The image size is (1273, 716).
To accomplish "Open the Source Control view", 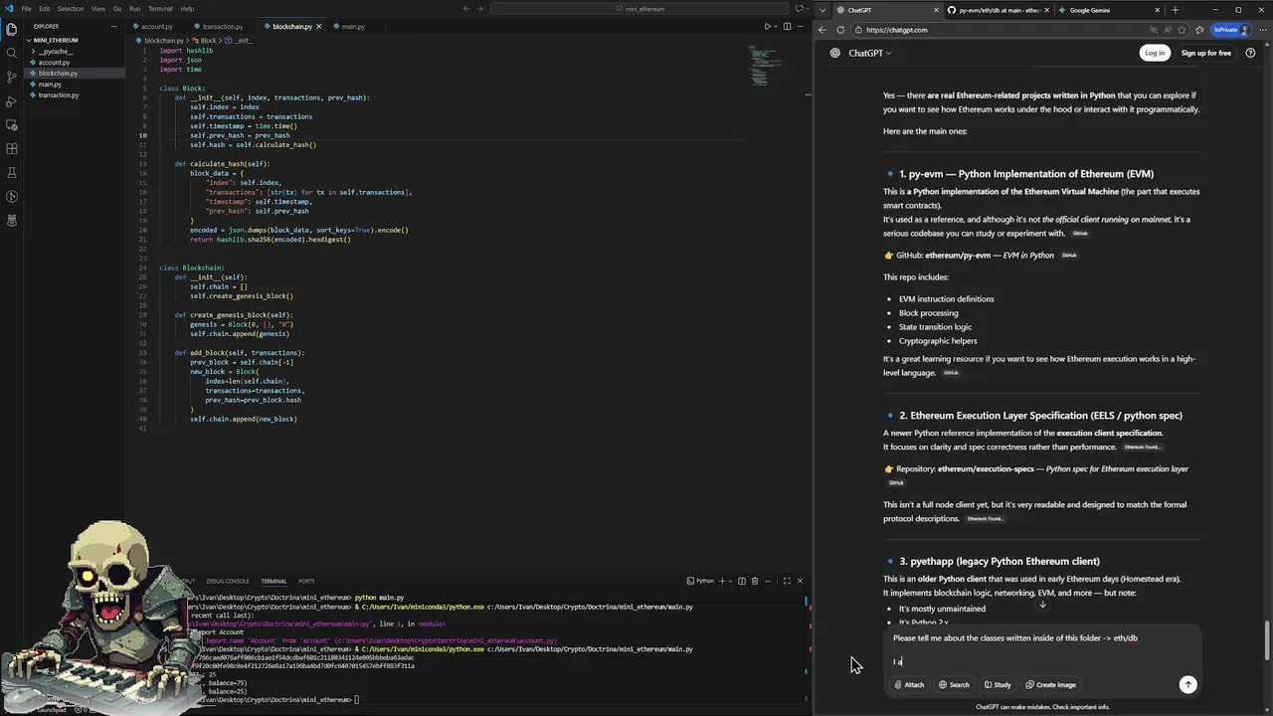I will click(x=11, y=77).
